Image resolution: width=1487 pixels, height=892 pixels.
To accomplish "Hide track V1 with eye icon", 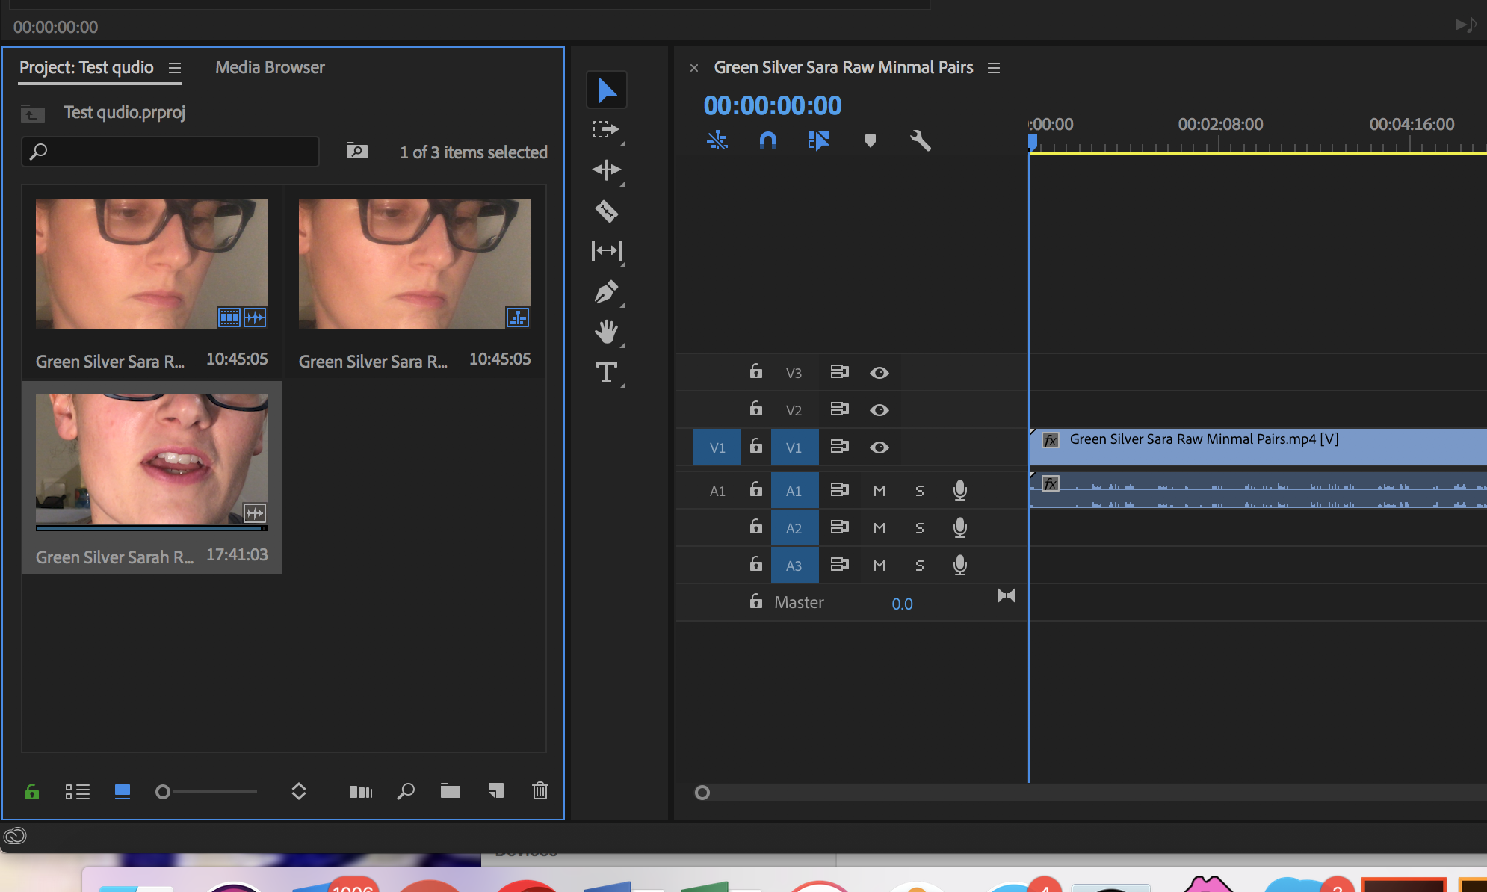I will coord(879,447).
